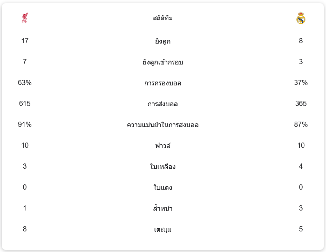
Task: Click Liverpool's 615 passes value
Action: [25, 104]
